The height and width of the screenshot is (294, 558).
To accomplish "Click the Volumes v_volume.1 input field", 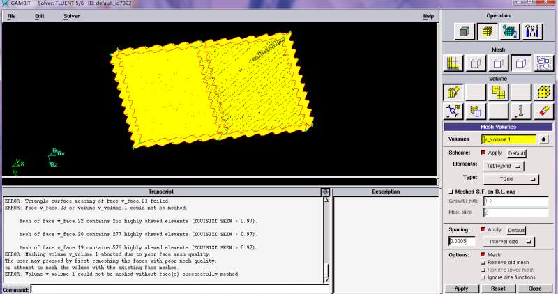I will (509, 139).
